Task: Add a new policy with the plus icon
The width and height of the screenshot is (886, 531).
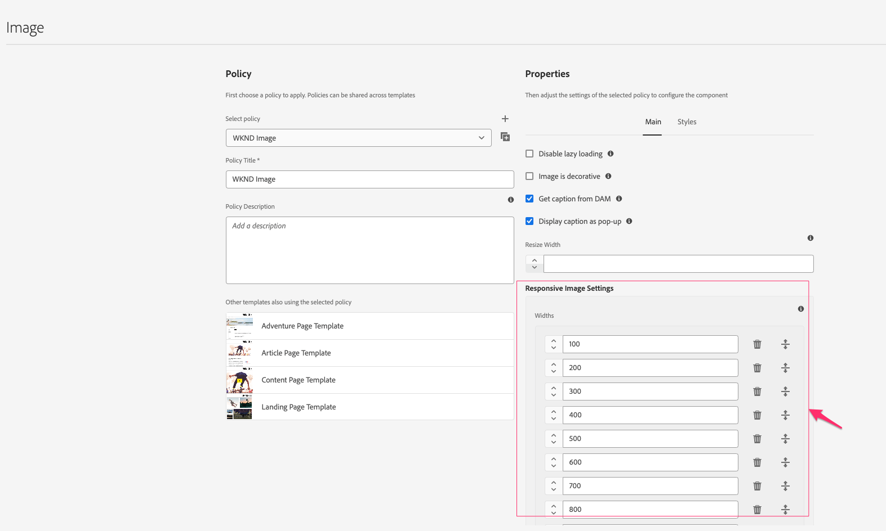Action: click(x=505, y=119)
